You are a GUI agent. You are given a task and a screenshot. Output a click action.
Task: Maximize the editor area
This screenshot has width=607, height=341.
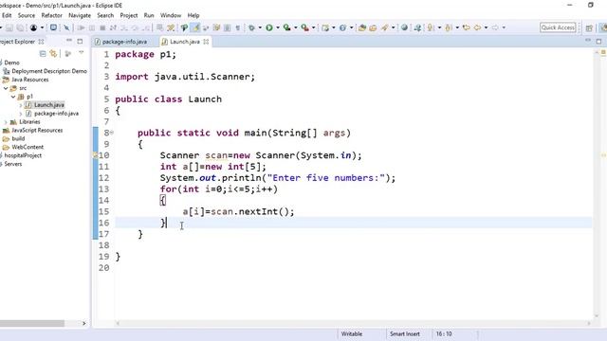(598, 42)
